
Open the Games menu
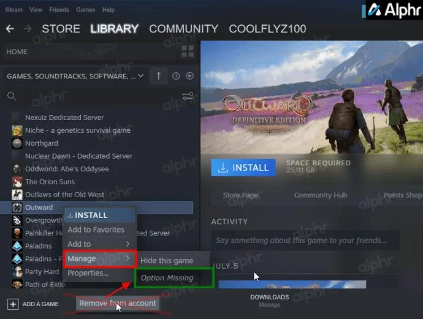click(85, 10)
